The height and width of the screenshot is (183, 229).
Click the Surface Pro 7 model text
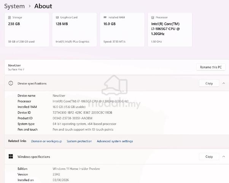click(16, 69)
